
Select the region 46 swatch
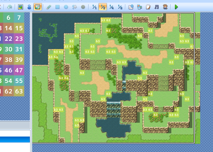point(9,70)
